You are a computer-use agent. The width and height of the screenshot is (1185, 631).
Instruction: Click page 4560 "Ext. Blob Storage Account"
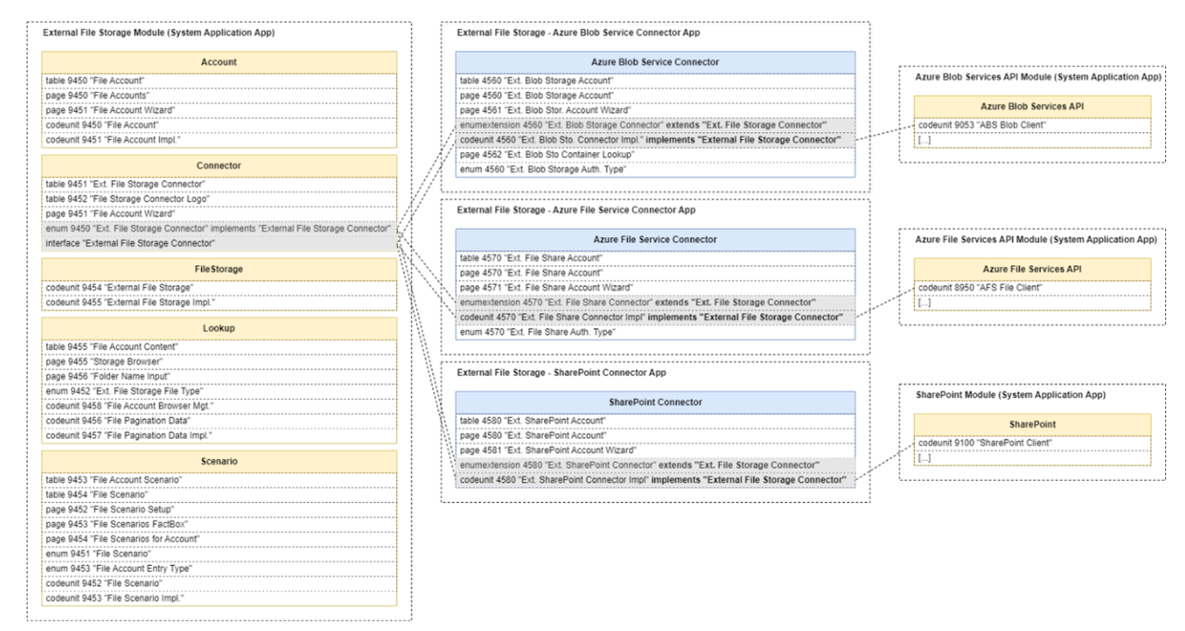point(656,95)
